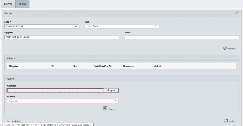Screen dimensions: 243x126
Task: Click the Note input field
Action: click(x=182, y=37)
